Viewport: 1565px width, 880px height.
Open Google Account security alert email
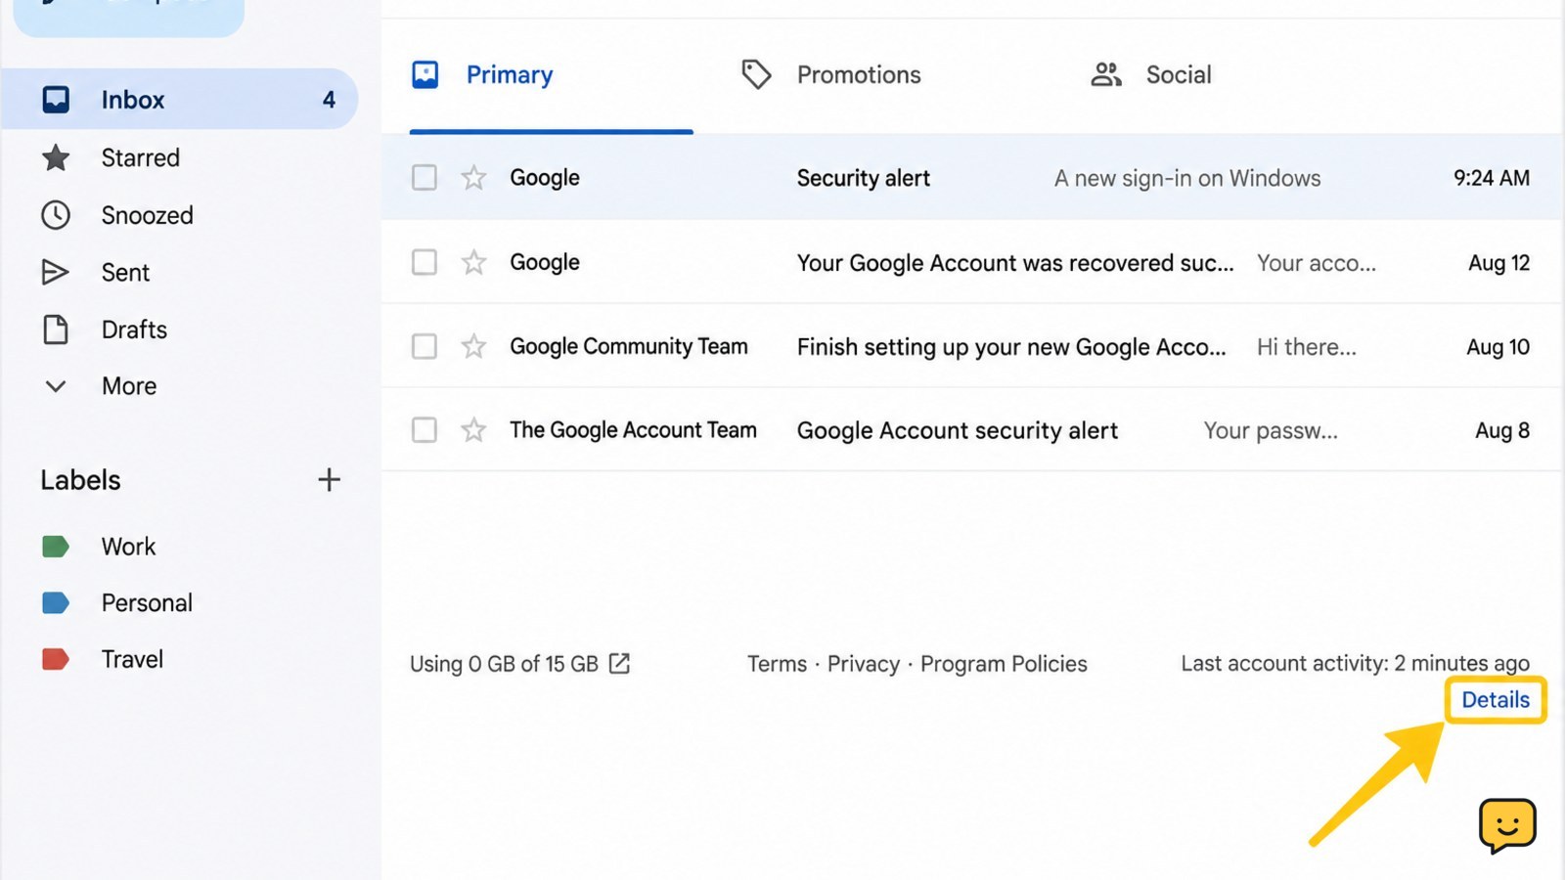click(972, 430)
